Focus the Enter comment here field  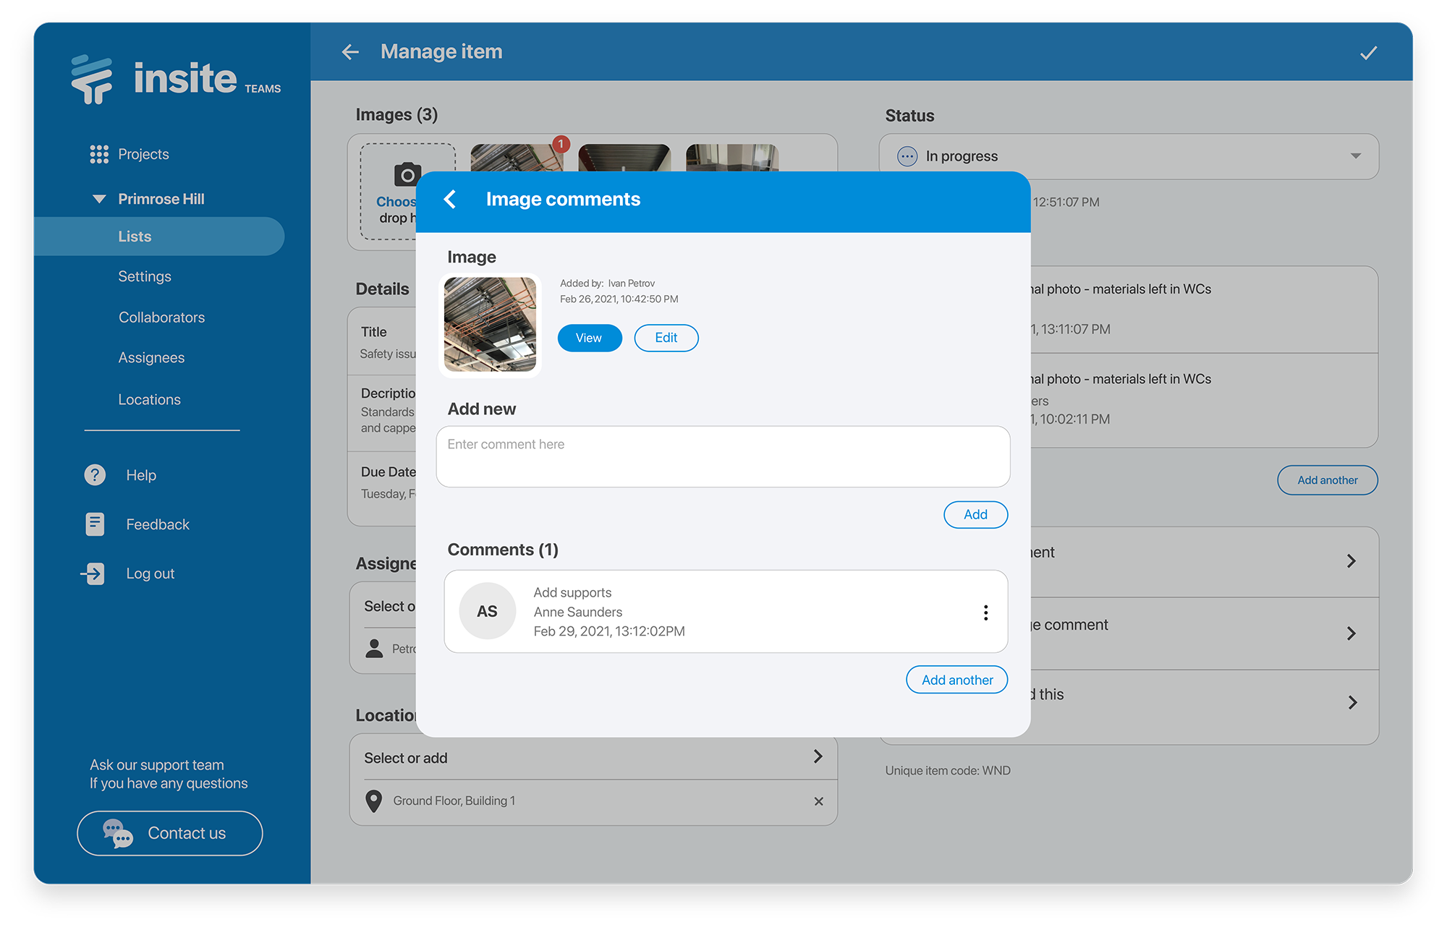(x=723, y=457)
